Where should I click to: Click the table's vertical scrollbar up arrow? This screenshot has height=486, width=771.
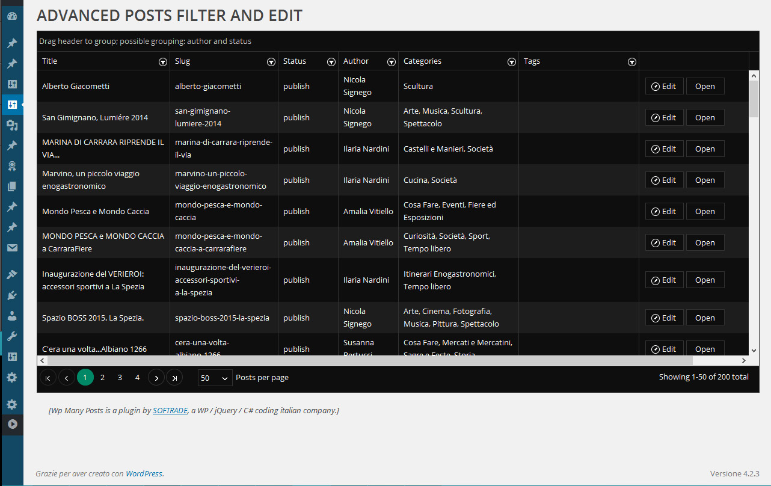(754, 75)
